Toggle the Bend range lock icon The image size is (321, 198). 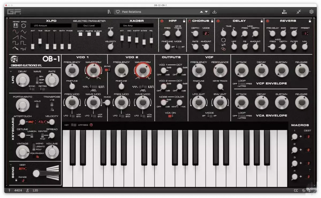(x=16, y=180)
